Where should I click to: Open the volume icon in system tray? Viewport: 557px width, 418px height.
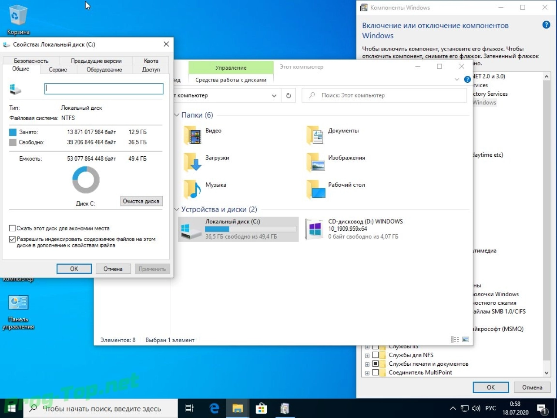tap(476, 408)
